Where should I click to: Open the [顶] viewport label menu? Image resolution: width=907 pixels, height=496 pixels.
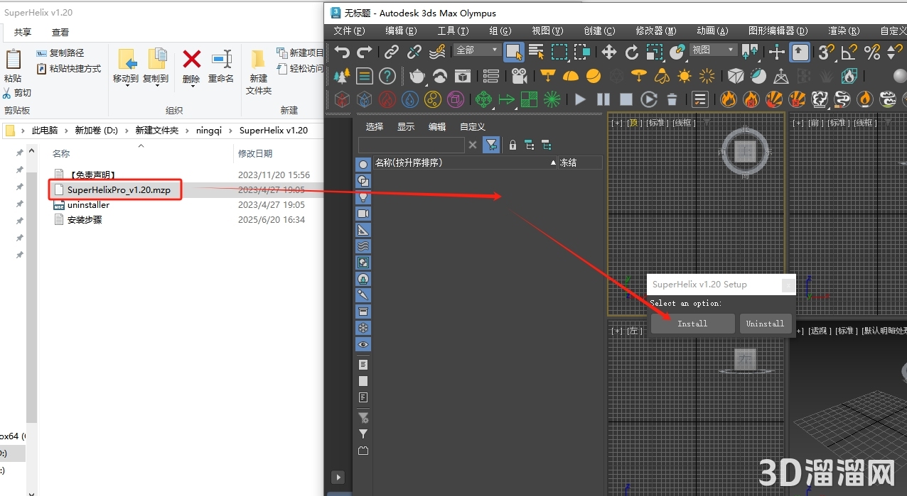pos(634,123)
